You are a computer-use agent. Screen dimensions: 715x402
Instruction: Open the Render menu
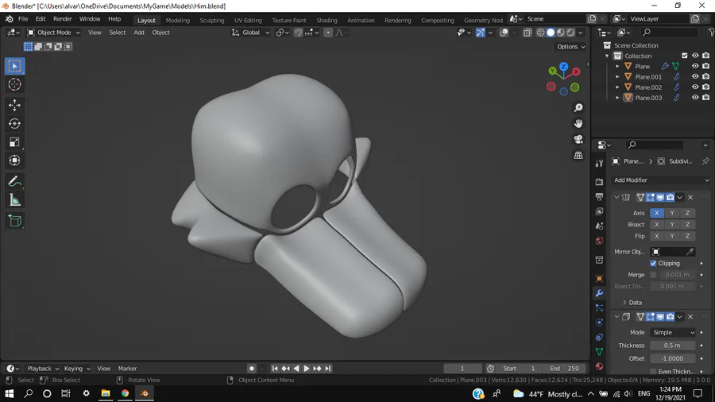click(63, 19)
